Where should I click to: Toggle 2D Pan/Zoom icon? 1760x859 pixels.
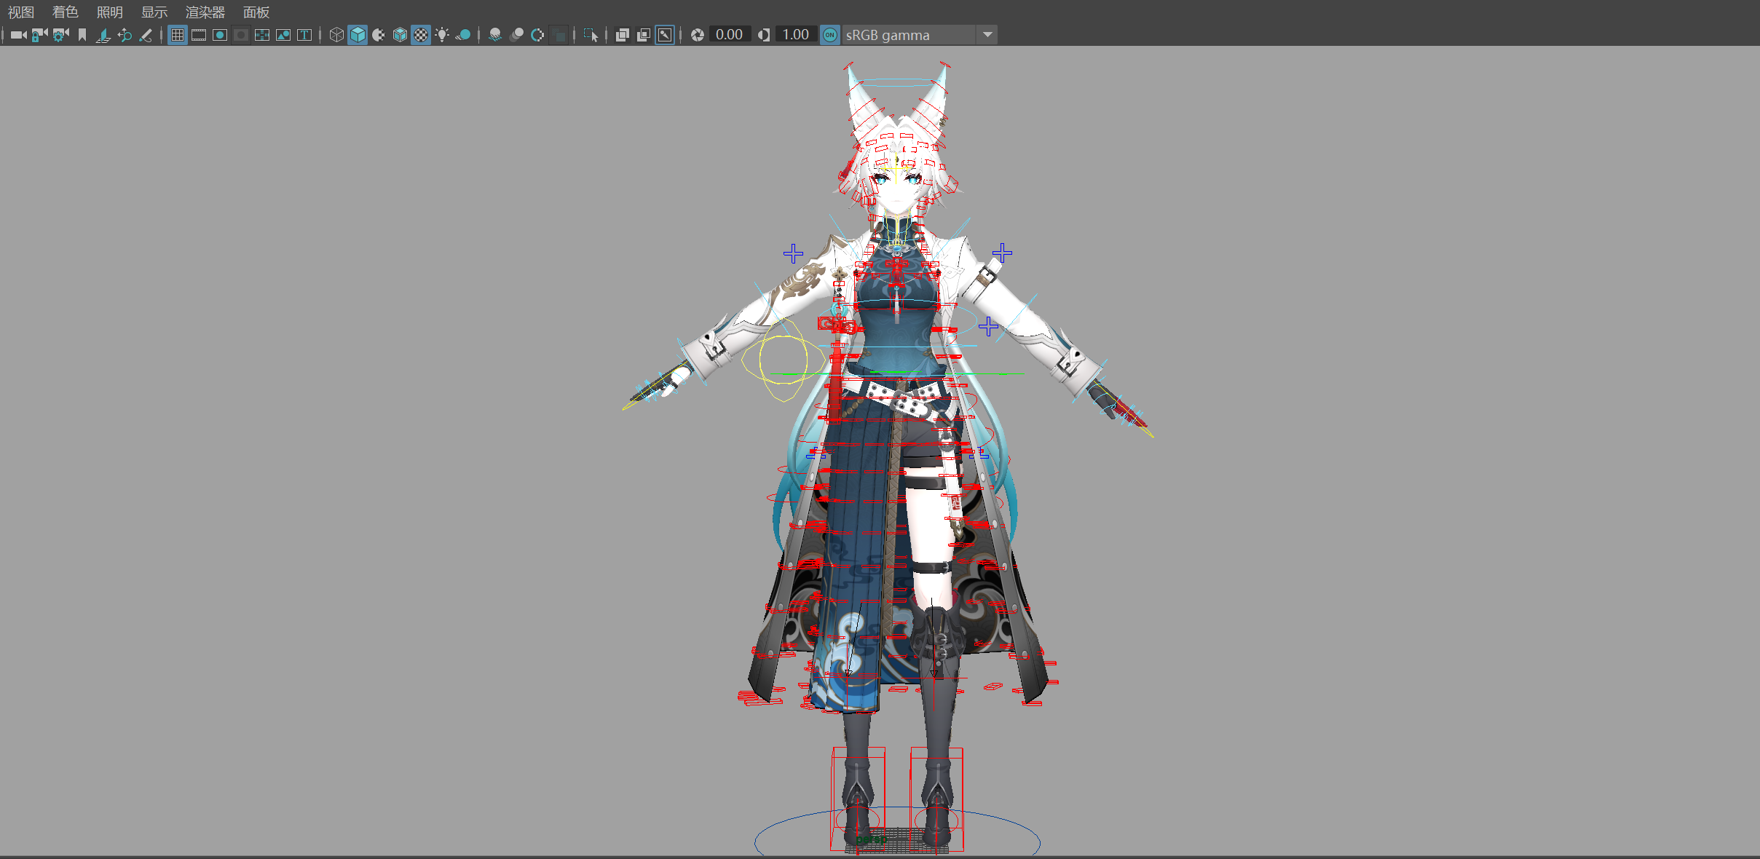pyautogui.click(x=125, y=35)
